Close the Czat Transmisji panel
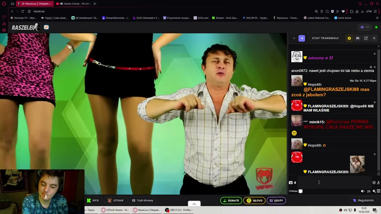 (x=374, y=38)
